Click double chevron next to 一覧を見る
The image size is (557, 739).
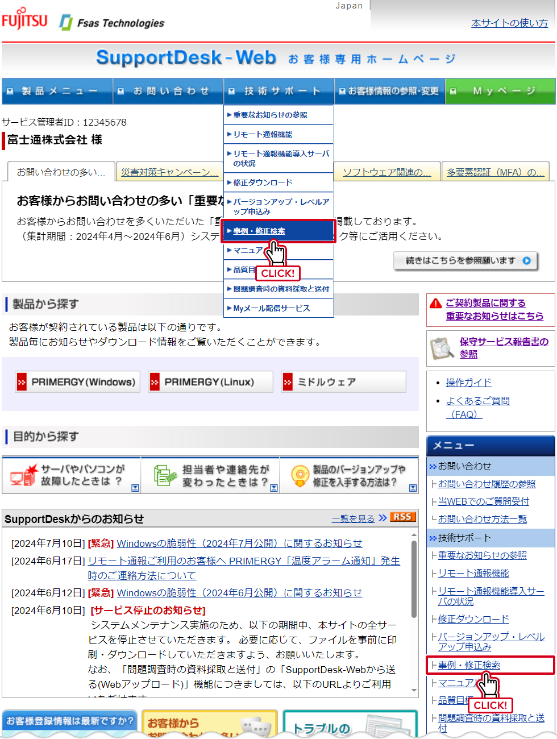click(383, 517)
